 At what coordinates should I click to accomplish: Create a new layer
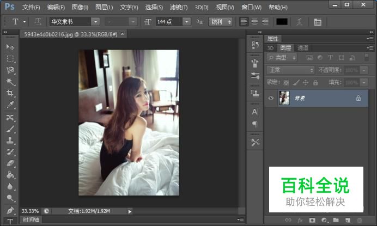348,220
